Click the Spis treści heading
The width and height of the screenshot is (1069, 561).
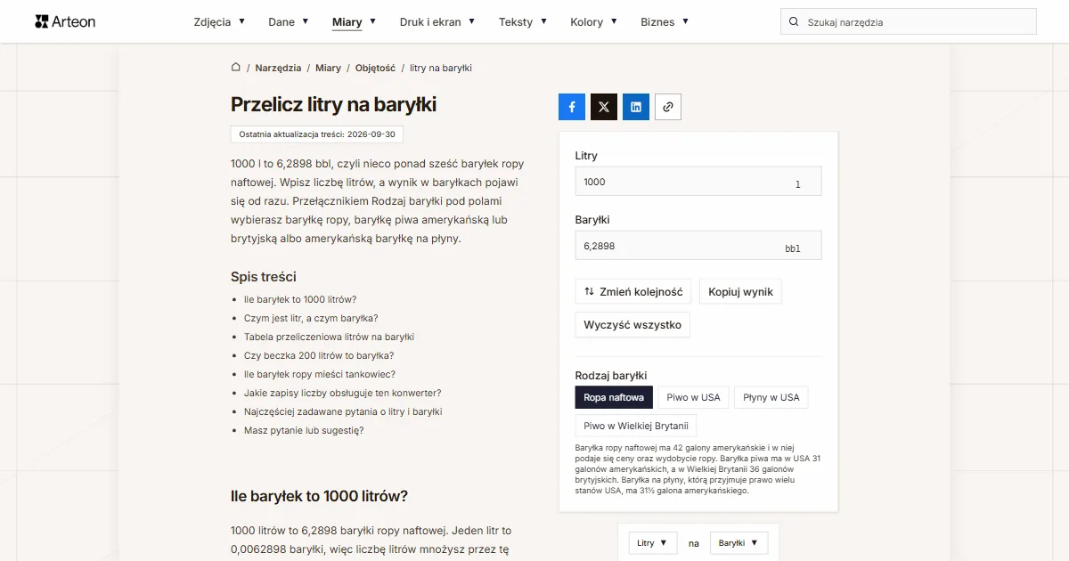point(264,277)
